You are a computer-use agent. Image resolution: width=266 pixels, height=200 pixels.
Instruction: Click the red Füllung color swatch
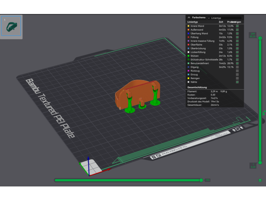(x=188, y=37)
